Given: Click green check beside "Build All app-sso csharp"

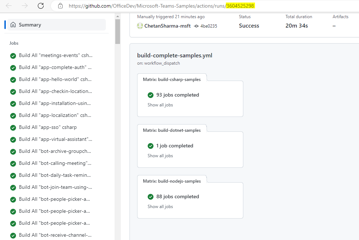Looking at the screenshot, I should (x=13, y=127).
